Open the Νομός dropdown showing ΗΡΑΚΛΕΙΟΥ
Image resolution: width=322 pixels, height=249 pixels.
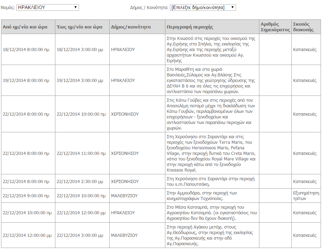[47, 7]
